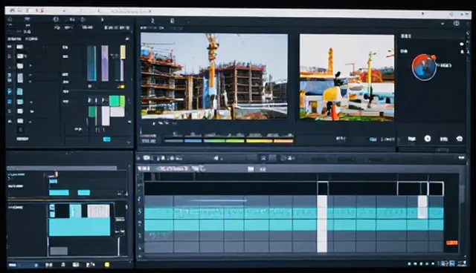The image size is (476, 273).
Task: Toggle the track header icon of the upper cyan track
Action: click(x=140, y=211)
